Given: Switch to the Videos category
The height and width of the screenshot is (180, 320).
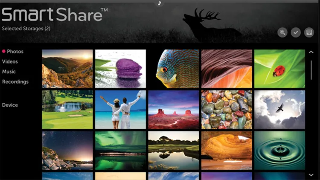Looking at the screenshot, I should 10,61.
